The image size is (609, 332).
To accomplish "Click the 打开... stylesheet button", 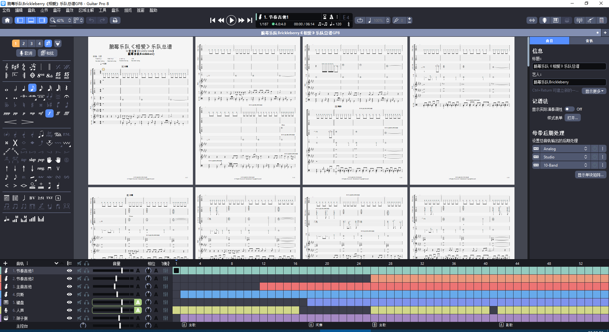I will [573, 118].
